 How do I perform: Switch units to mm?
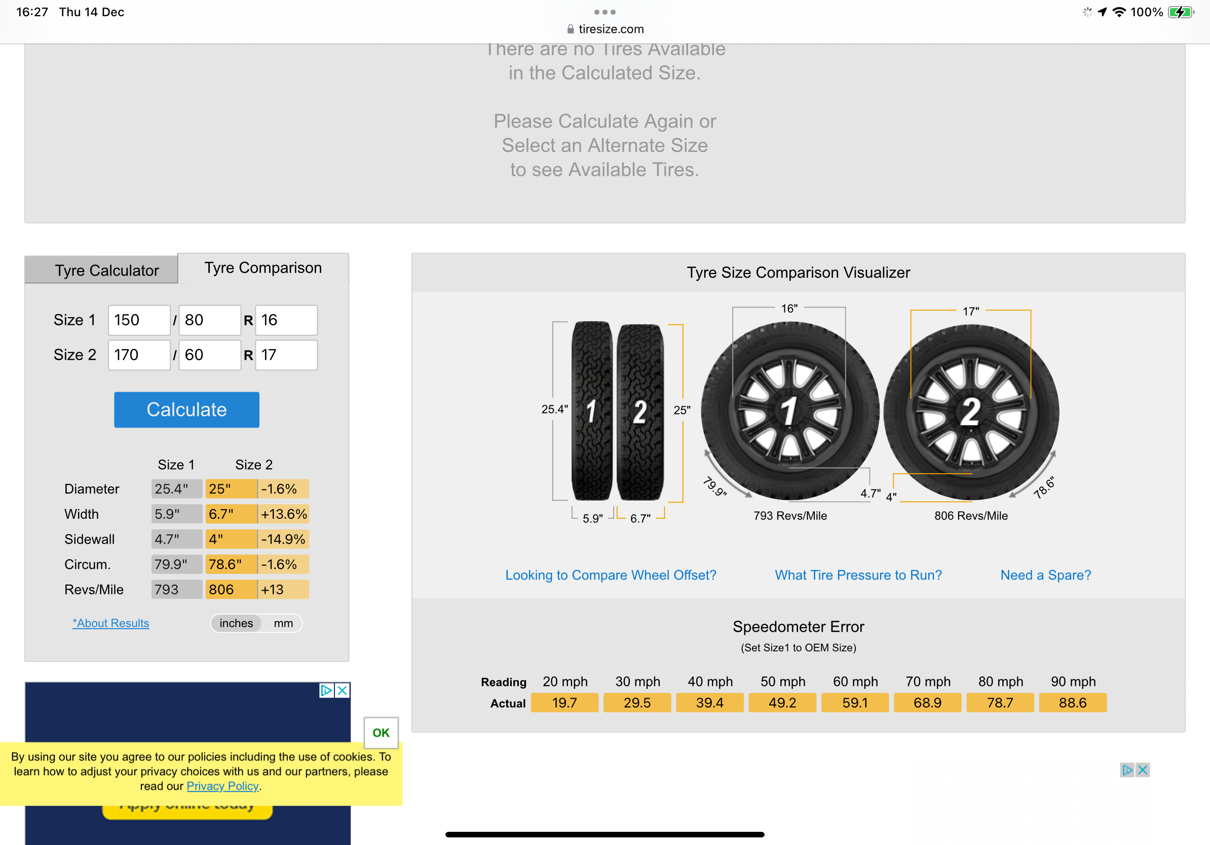tap(283, 623)
